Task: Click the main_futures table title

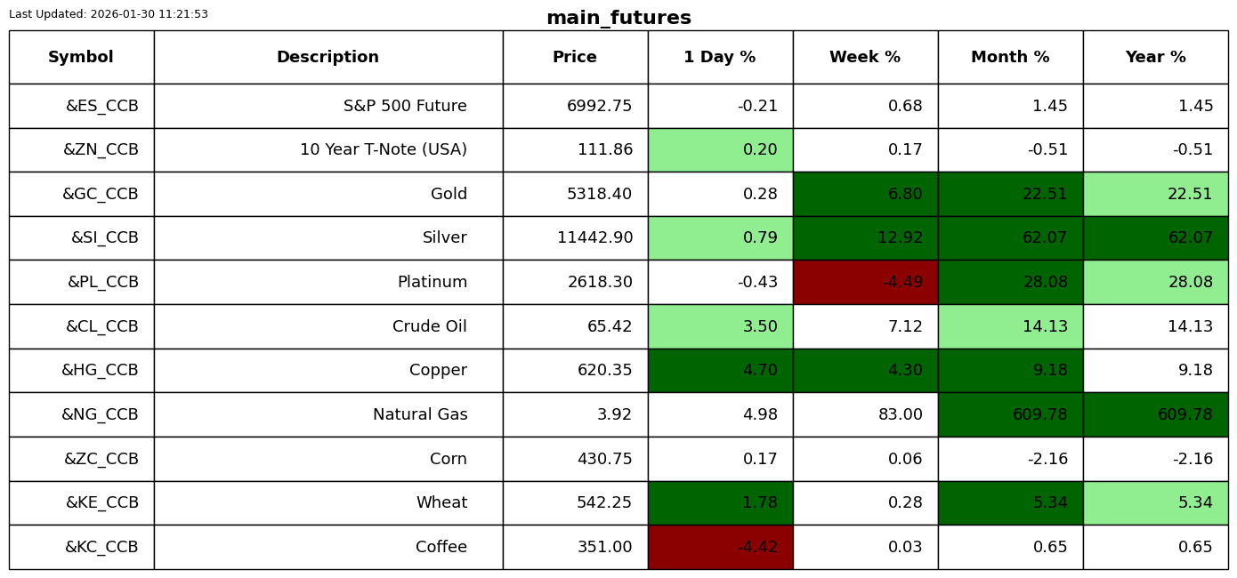Action: 618,19
